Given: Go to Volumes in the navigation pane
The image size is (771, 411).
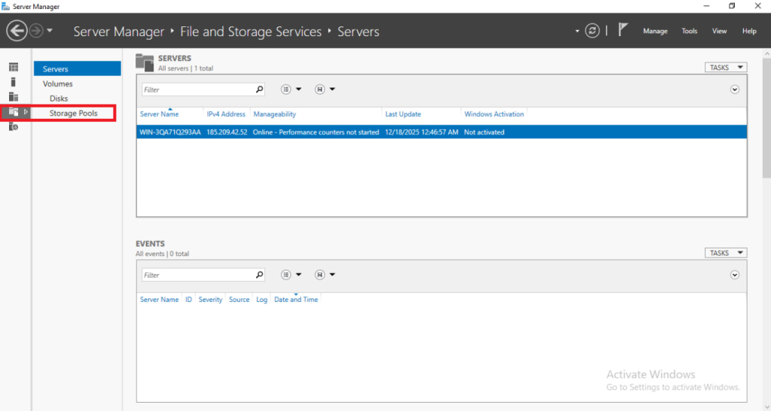Looking at the screenshot, I should 58,84.
